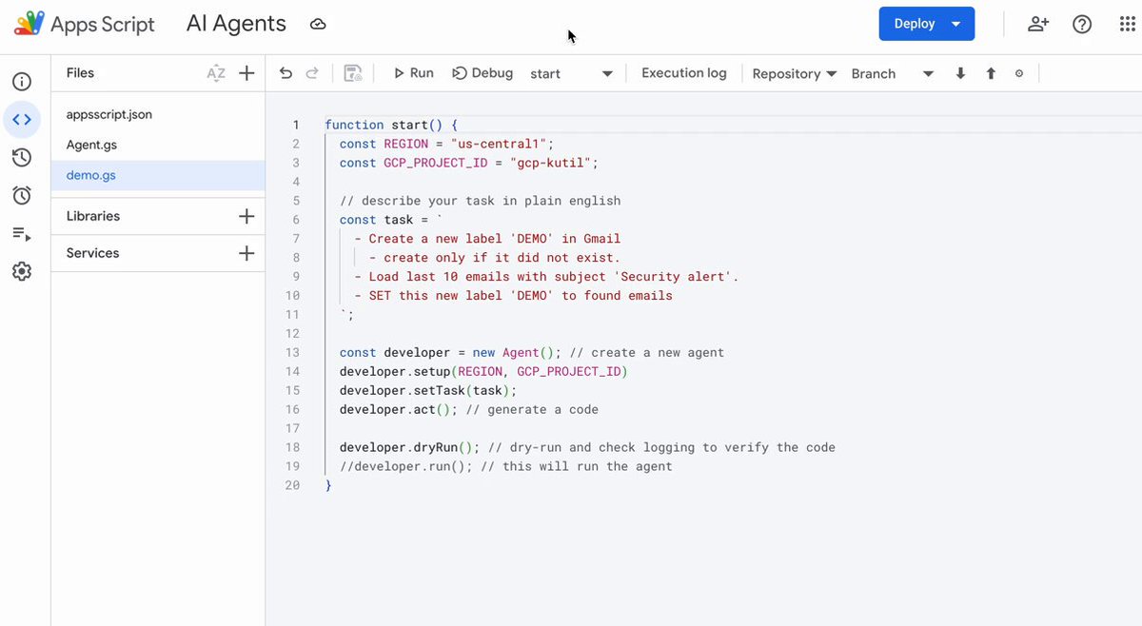
Task: Open the Executions list icon
Action: (x=22, y=234)
